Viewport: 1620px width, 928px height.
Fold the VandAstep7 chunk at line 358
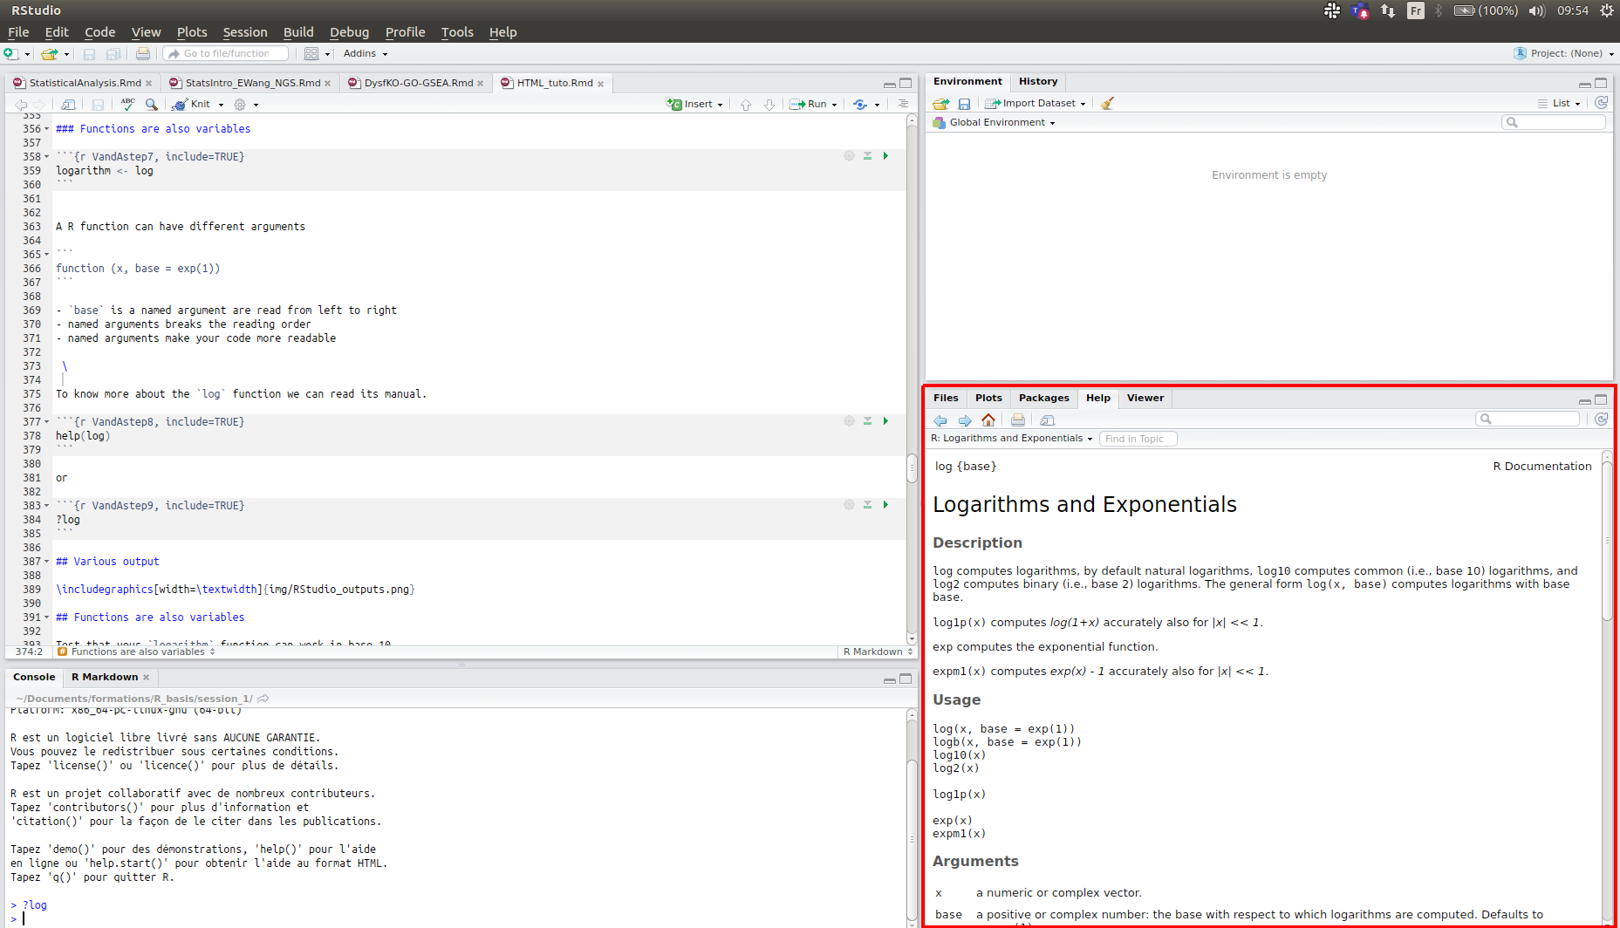[46, 157]
